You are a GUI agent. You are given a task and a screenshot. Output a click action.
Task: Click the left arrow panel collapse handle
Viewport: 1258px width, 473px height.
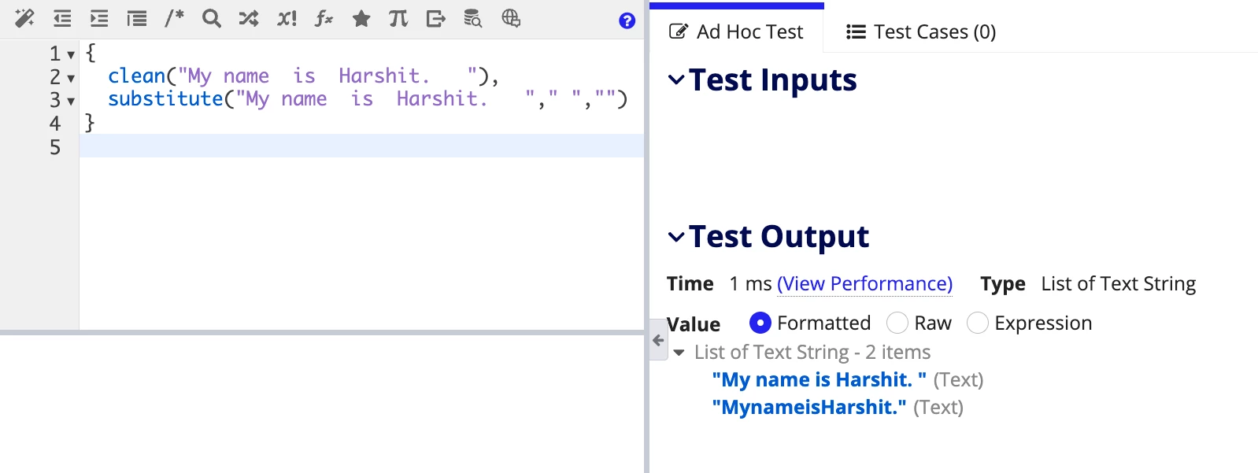[x=659, y=340]
